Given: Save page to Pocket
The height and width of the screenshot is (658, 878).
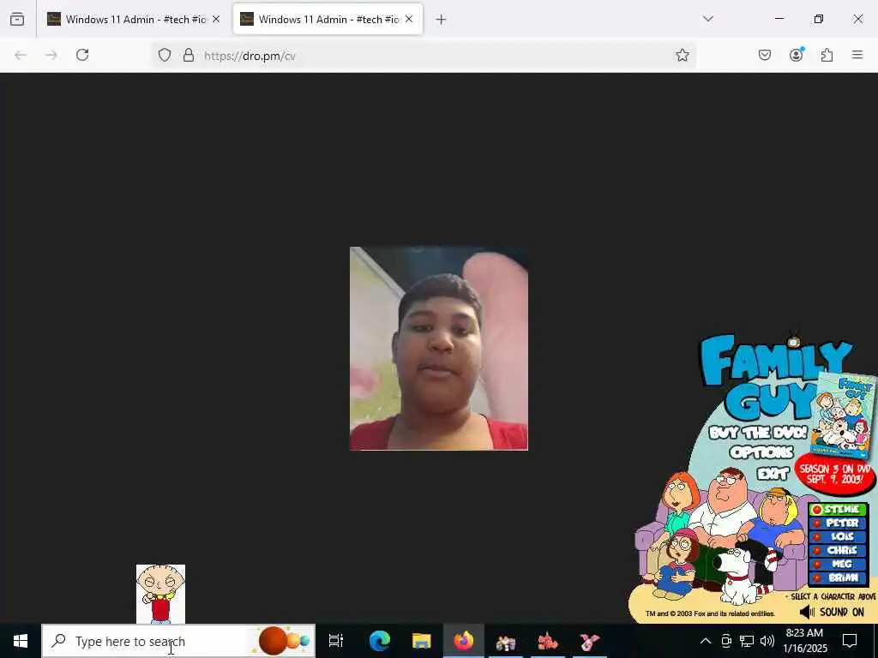Looking at the screenshot, I should [765, 55].
